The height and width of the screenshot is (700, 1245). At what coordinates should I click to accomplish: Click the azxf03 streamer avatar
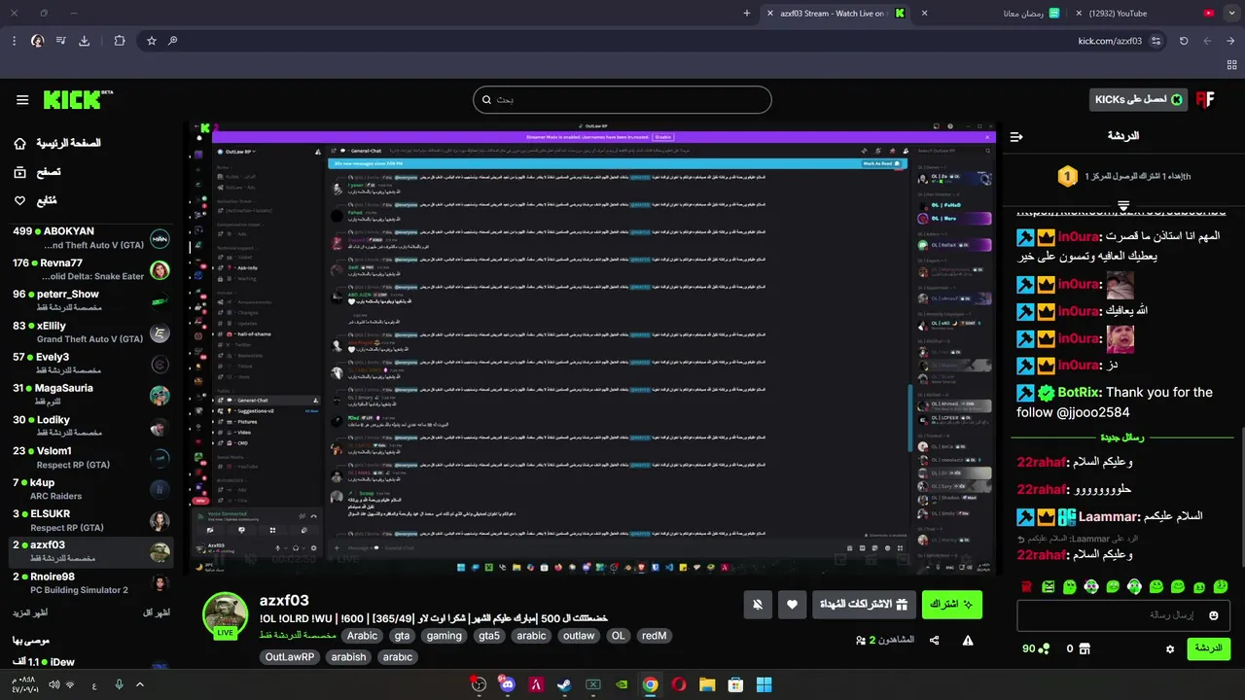pos(225,614)
